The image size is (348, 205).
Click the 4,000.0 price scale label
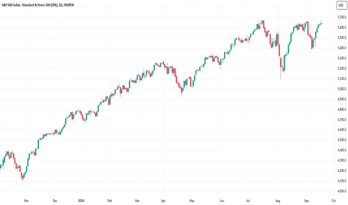tap(342, 191)
